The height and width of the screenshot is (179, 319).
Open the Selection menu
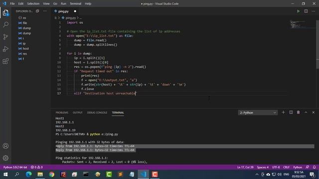click(33, 3)
